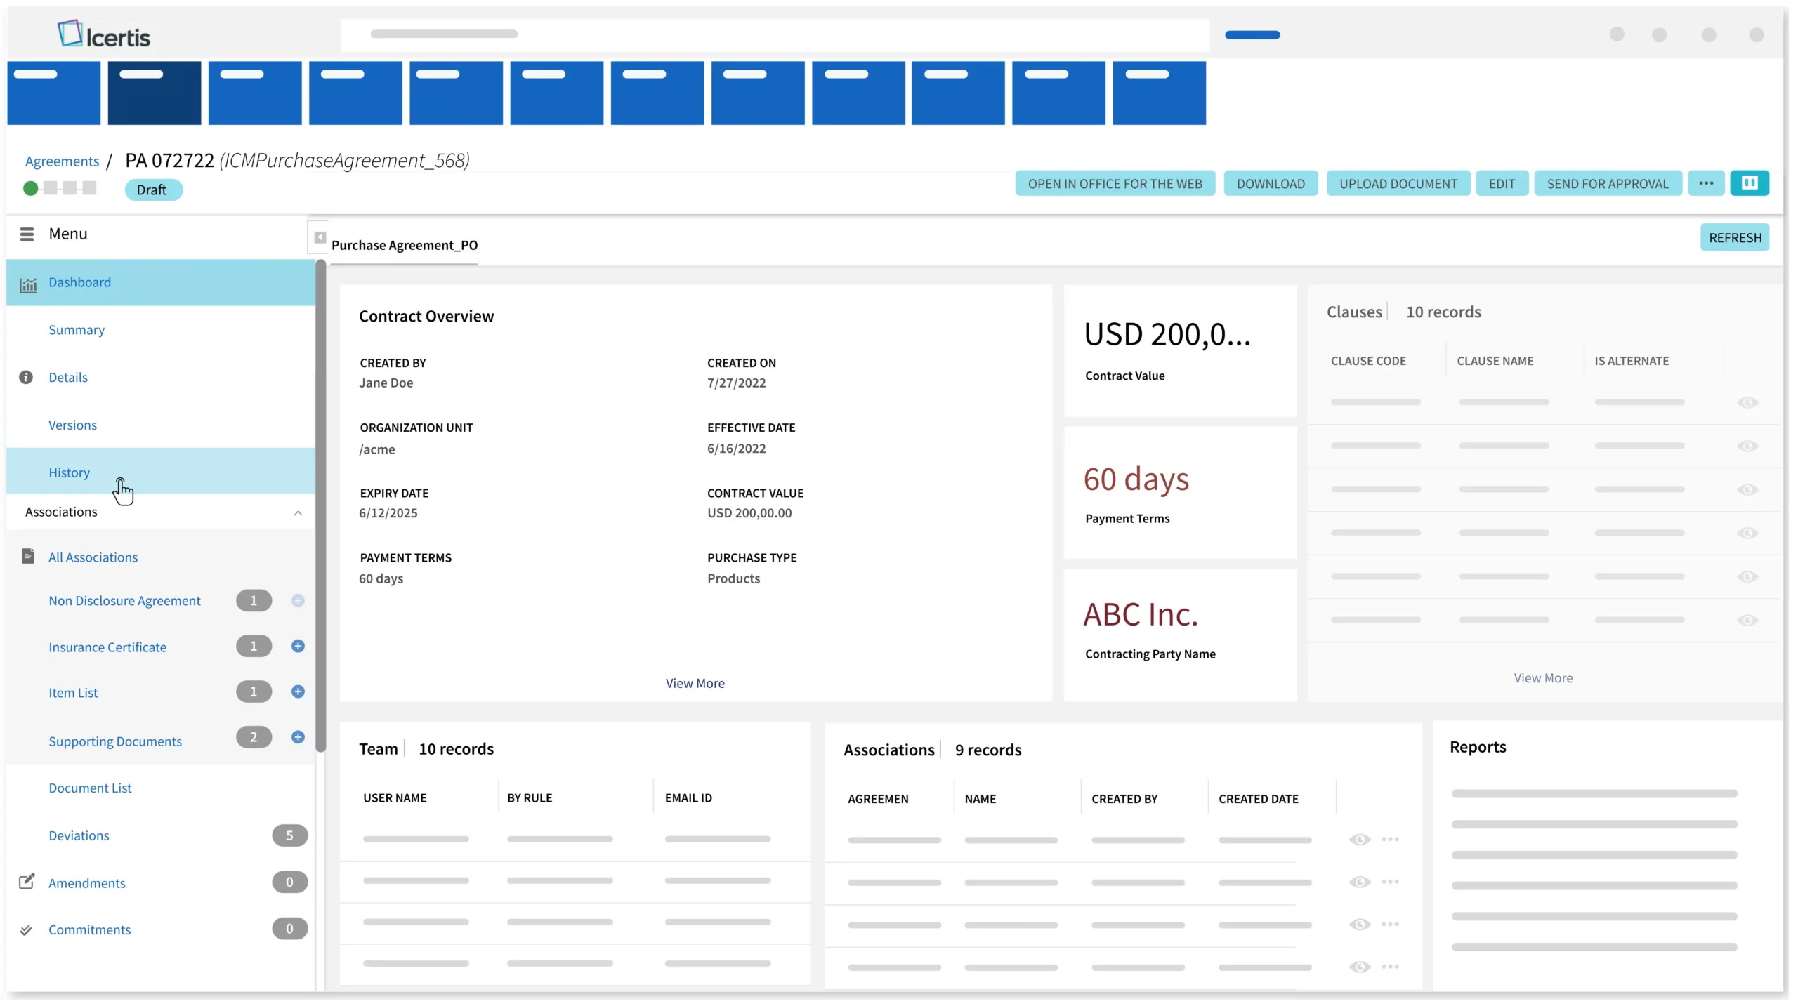Screen dimensions: 1798x1006
Task: Expand the more options ellipsis menu
Action: click(1705, 184)
